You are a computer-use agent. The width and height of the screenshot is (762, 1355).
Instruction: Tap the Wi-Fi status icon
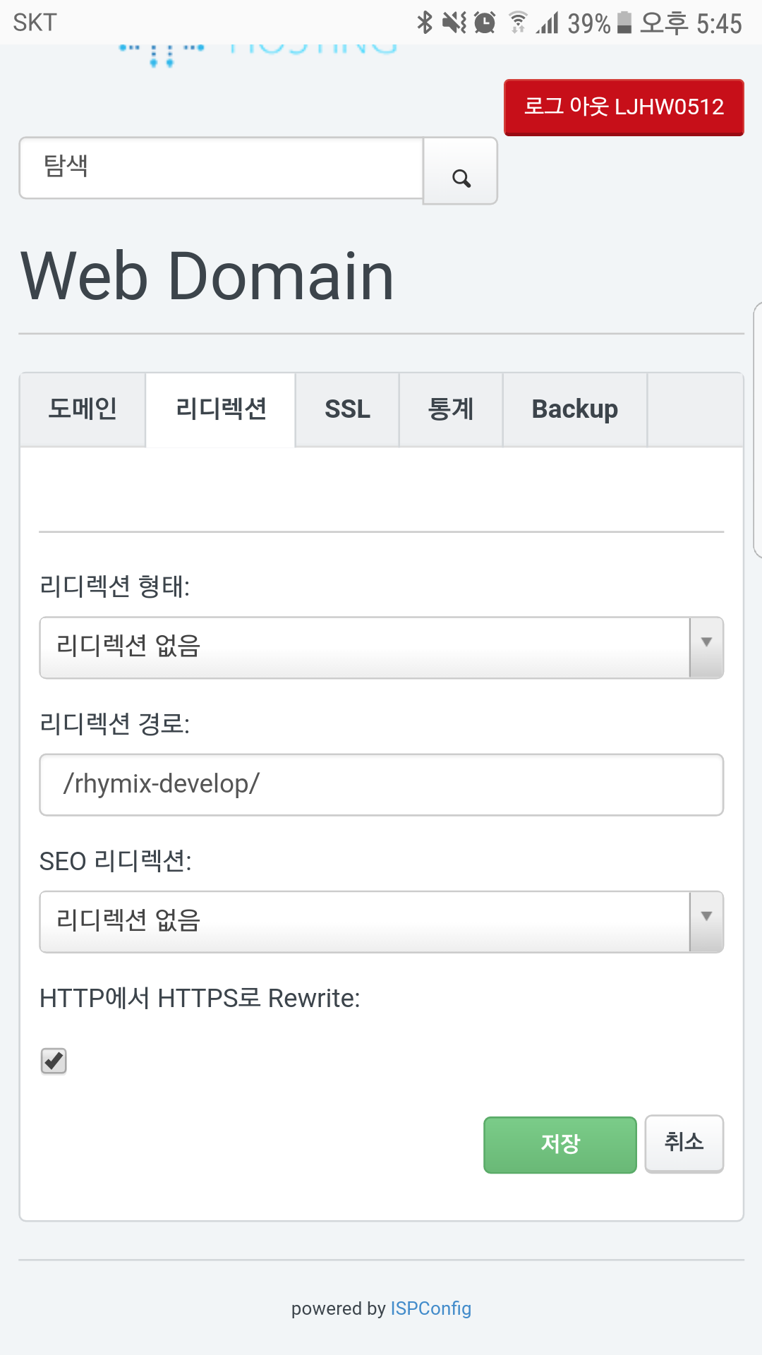pos(518,23)
